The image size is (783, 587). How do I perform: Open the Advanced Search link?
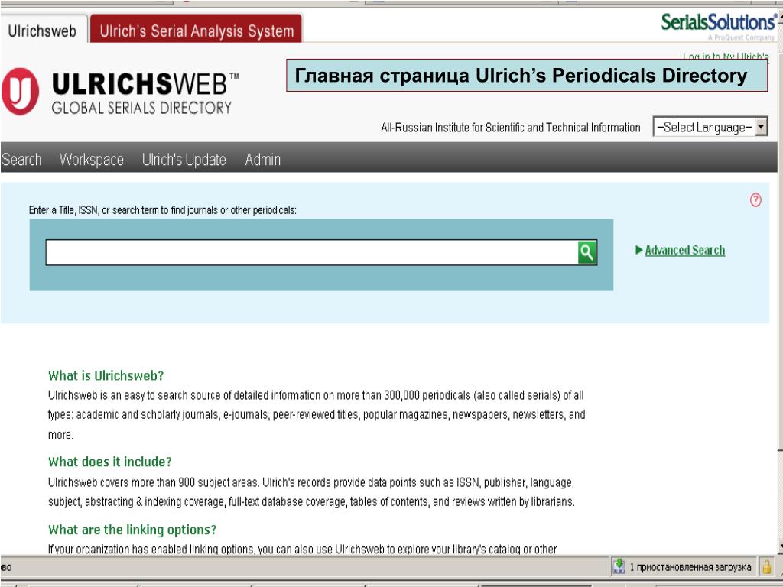(x=684, y=250)
